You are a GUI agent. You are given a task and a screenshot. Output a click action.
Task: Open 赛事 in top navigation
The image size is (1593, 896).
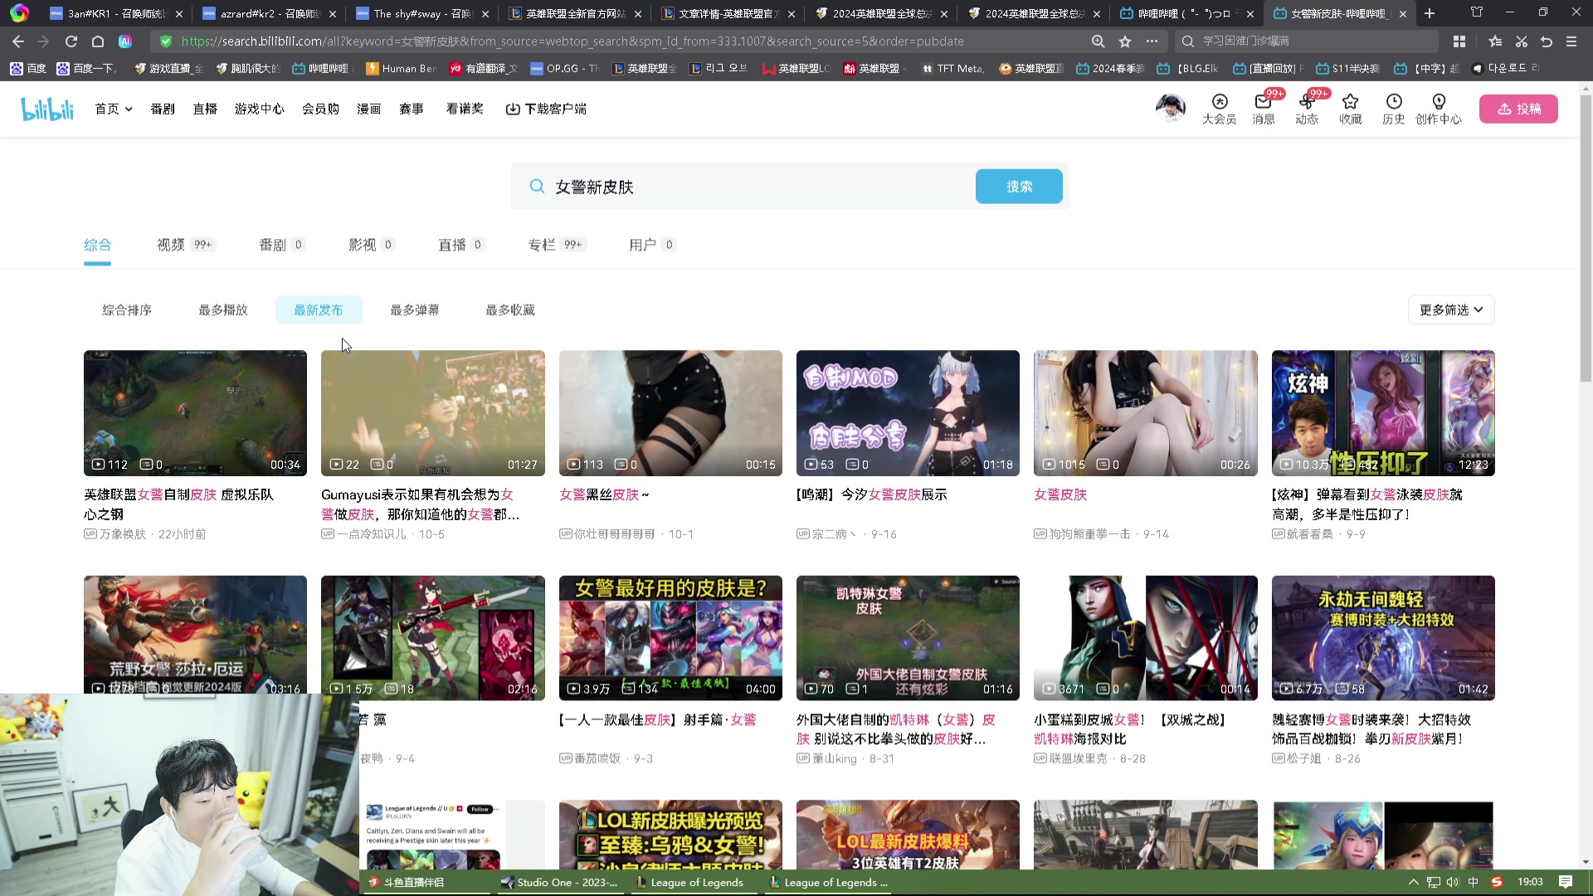[412, 109]
